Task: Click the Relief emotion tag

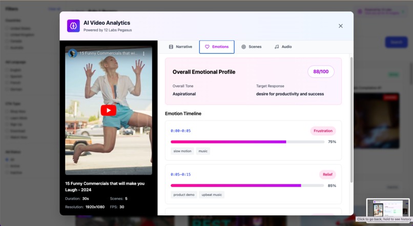Action: pyautogui.click(x=327, y=174)
